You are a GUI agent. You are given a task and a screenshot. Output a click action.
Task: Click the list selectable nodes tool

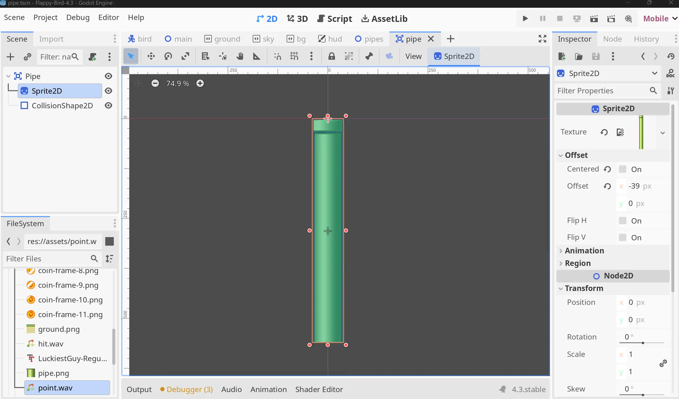(x=205, y=56)
